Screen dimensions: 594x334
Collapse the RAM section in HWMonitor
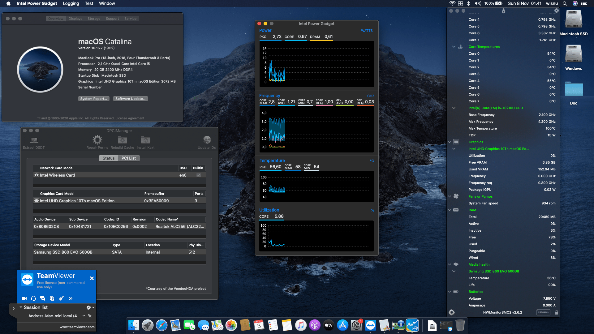[x=450, y=210]
